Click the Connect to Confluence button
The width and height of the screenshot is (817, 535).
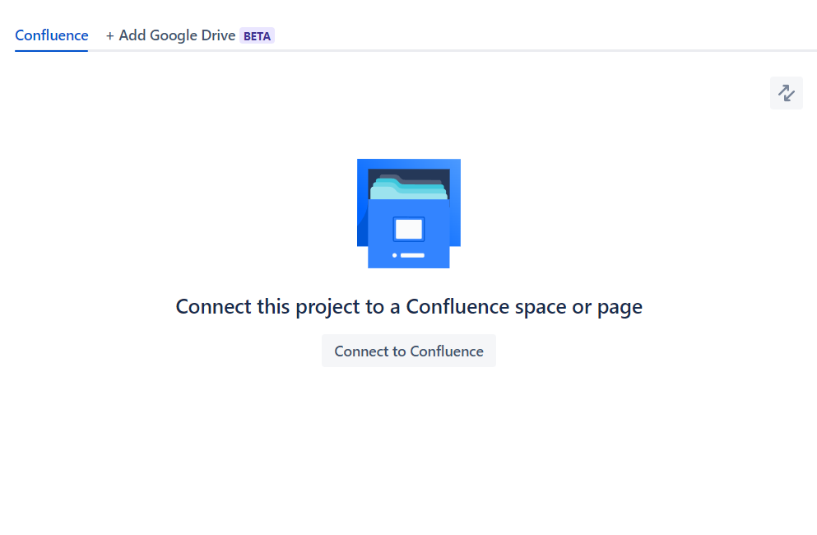point(408,351)
